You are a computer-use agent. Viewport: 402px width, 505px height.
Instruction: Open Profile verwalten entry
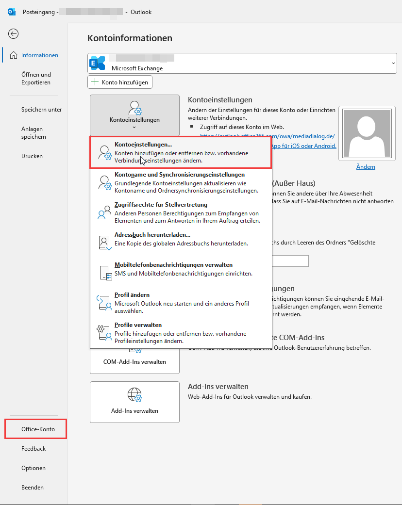[x=181, y=333]
